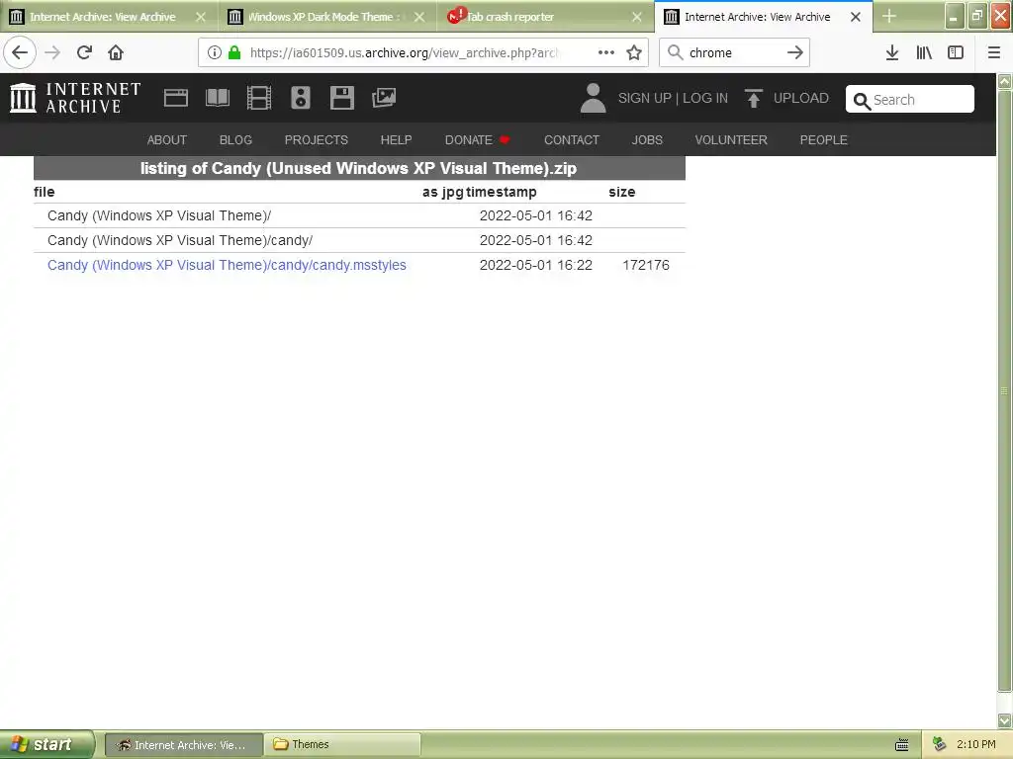
Task: Open the ABOUT menu item
Action: coord(166,140)
